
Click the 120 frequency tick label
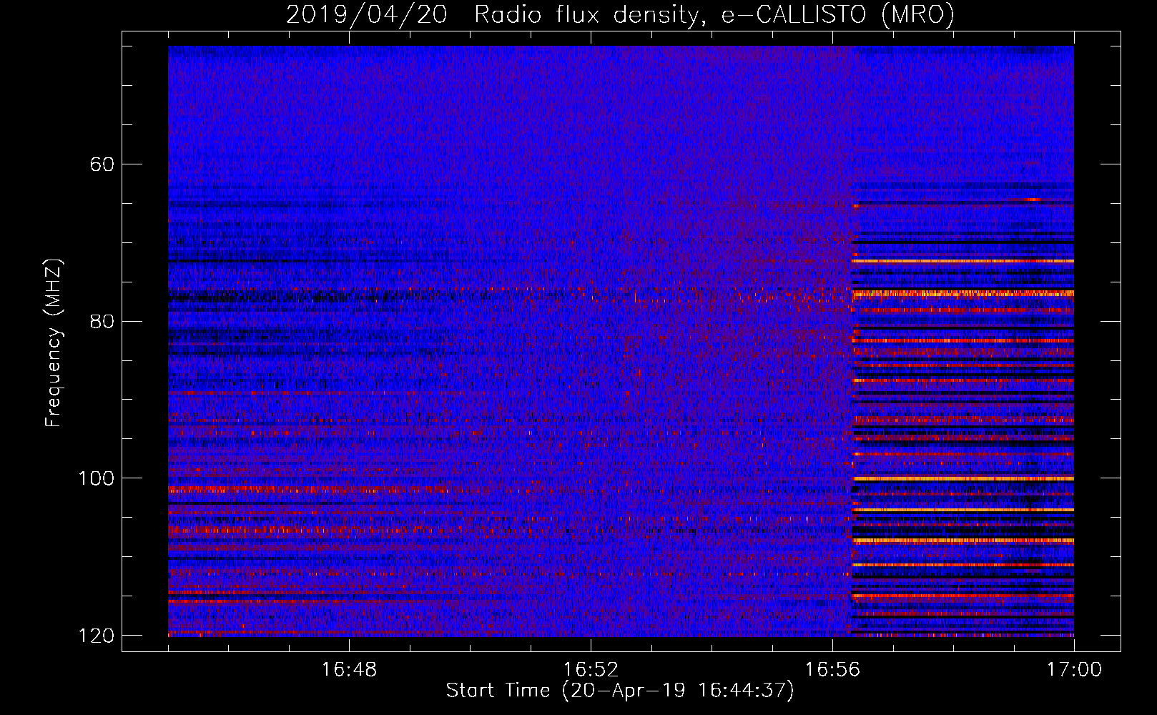(96, 635)
